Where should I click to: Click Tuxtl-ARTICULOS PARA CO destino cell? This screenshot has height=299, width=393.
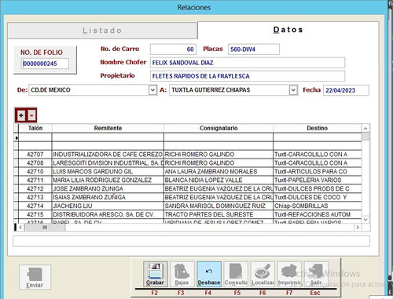point(318,172)
